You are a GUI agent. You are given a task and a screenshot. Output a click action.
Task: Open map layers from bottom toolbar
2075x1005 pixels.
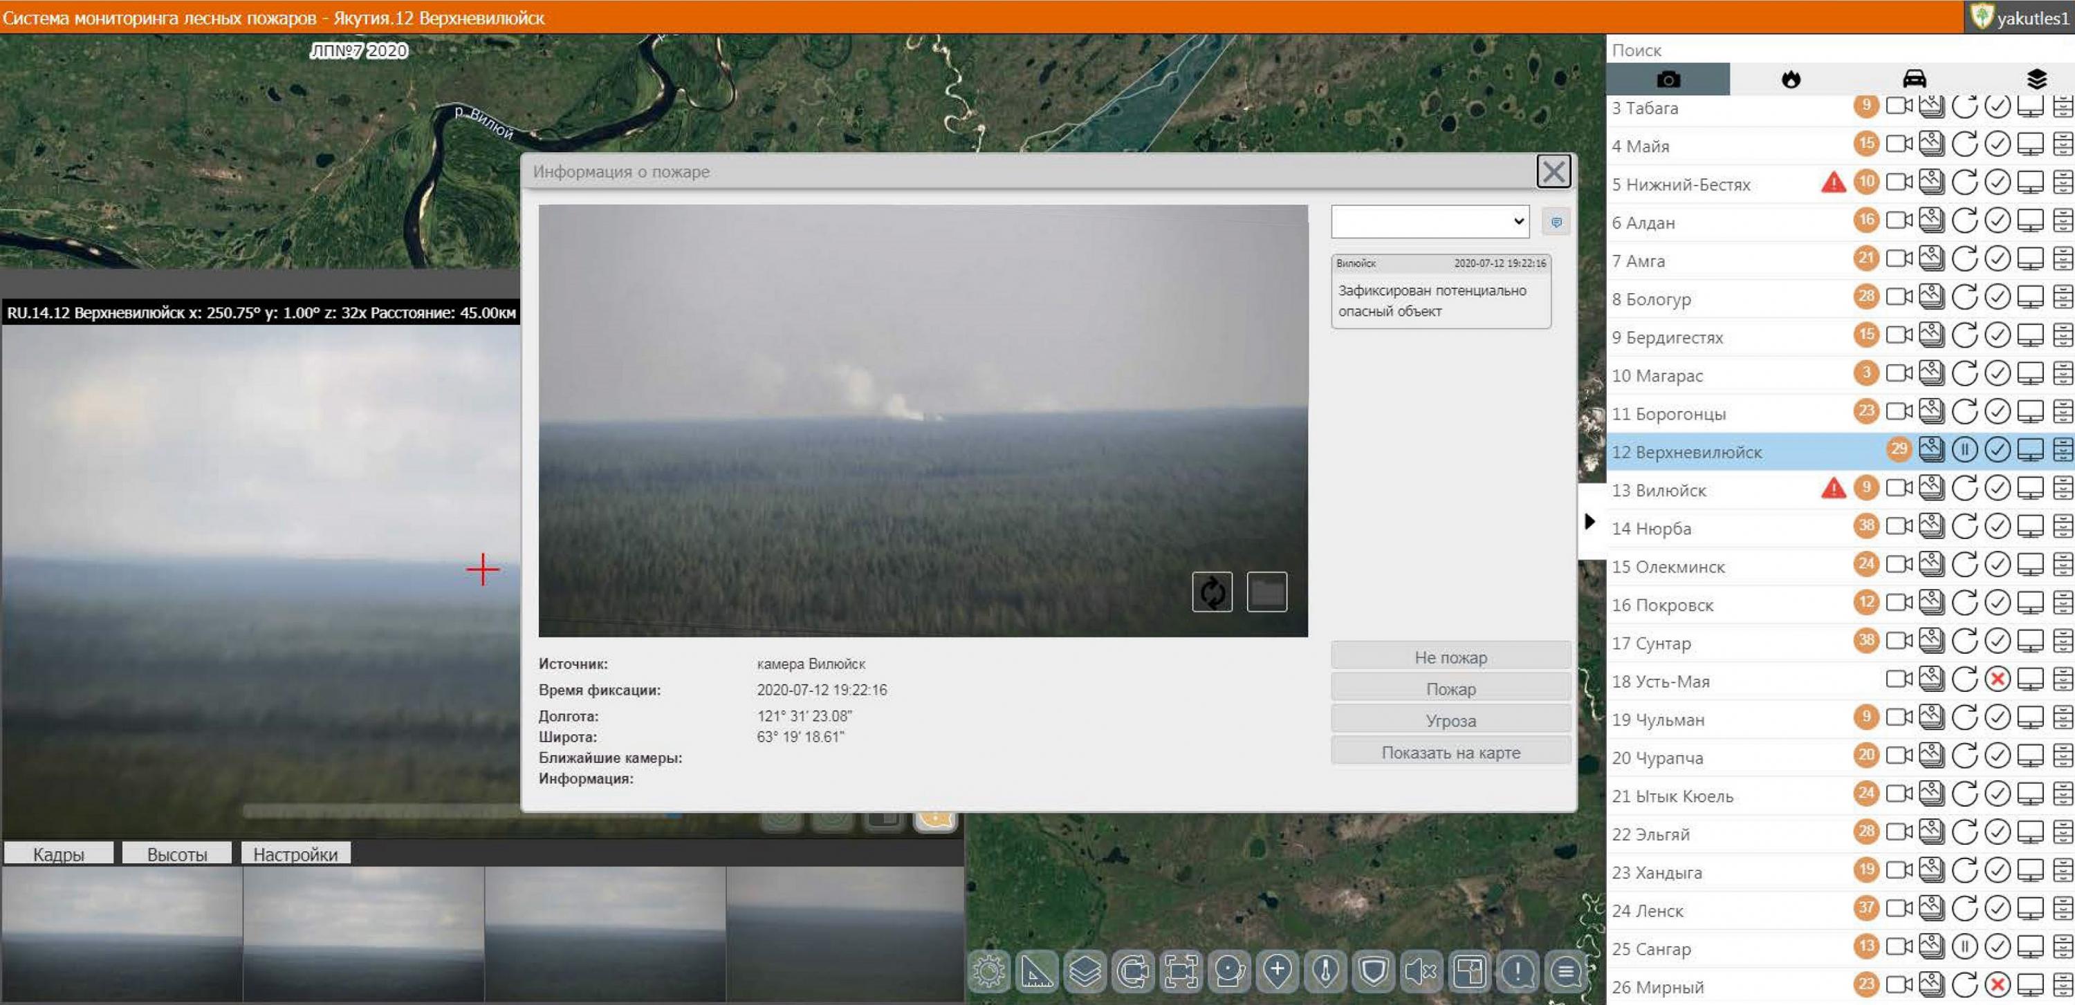(1085, 972)
